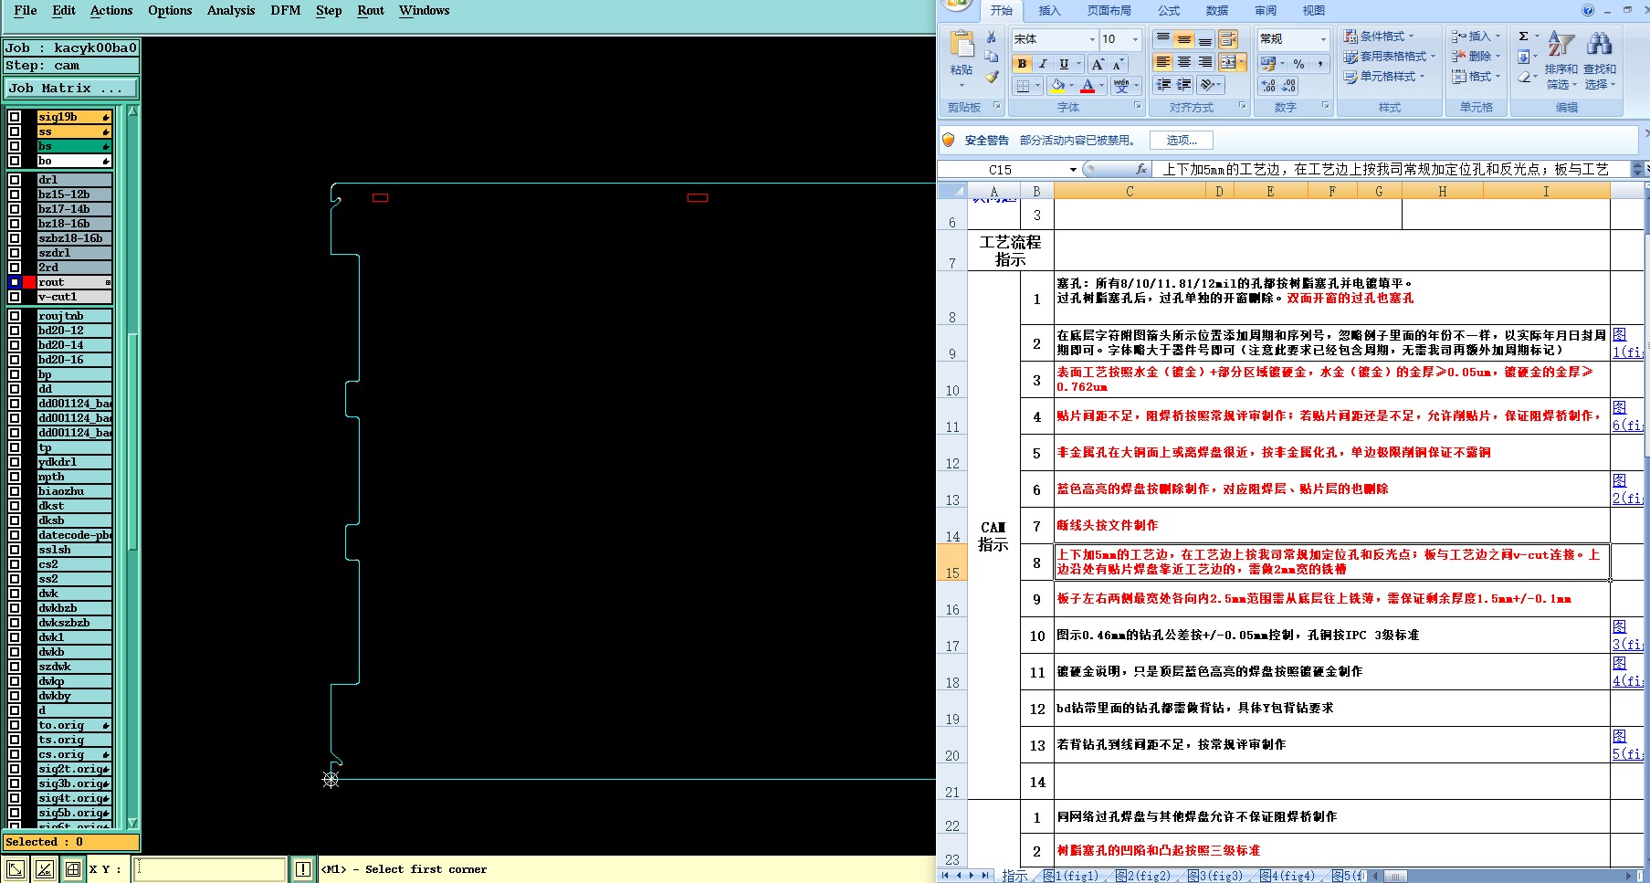Click the Decrease Indent icon
The height and width of the screenshot is (883, 1650).
[1163, 85]
